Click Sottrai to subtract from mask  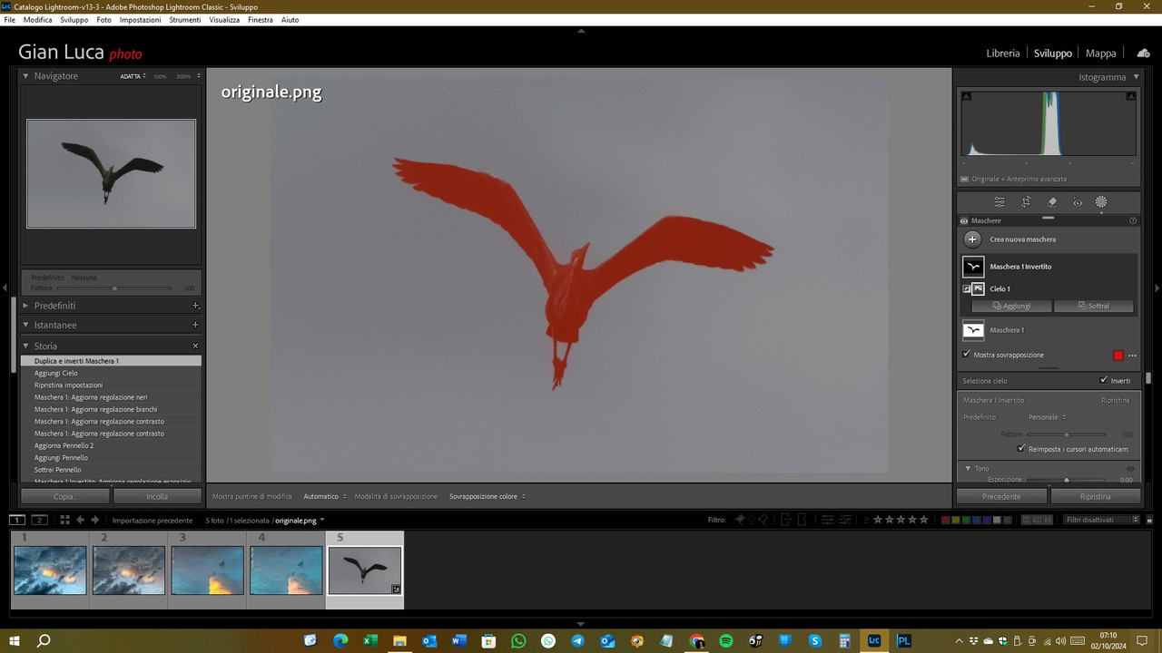[x=1093, y=306]
